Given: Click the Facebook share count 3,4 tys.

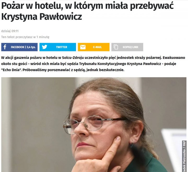Looking at the screenshot, I should [x=31, y=47].
